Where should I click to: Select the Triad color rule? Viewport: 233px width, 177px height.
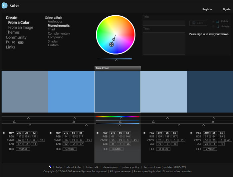(51, 30)
